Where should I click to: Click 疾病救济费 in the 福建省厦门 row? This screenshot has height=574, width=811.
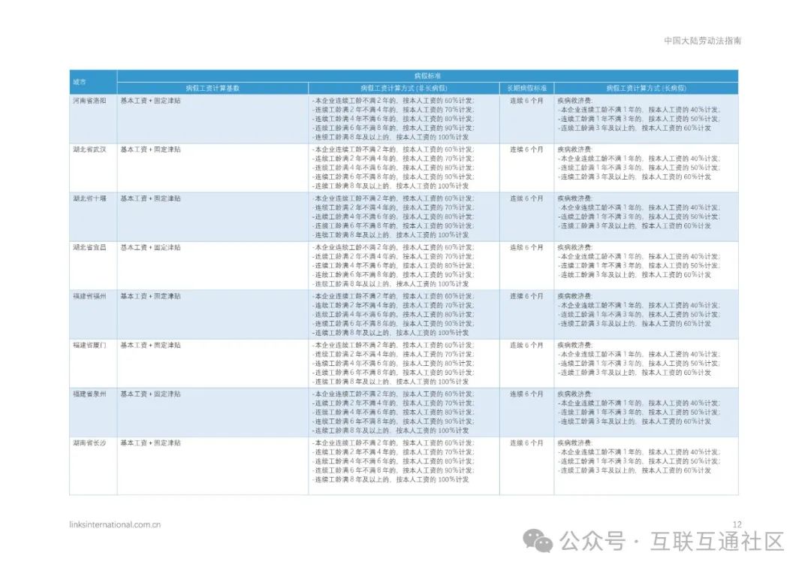[x=574, y=346]
